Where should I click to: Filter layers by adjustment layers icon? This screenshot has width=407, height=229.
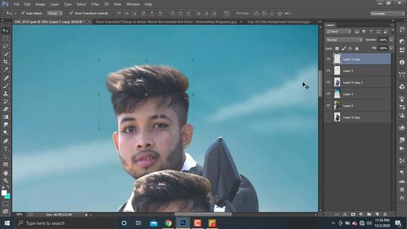coord(364,31)
